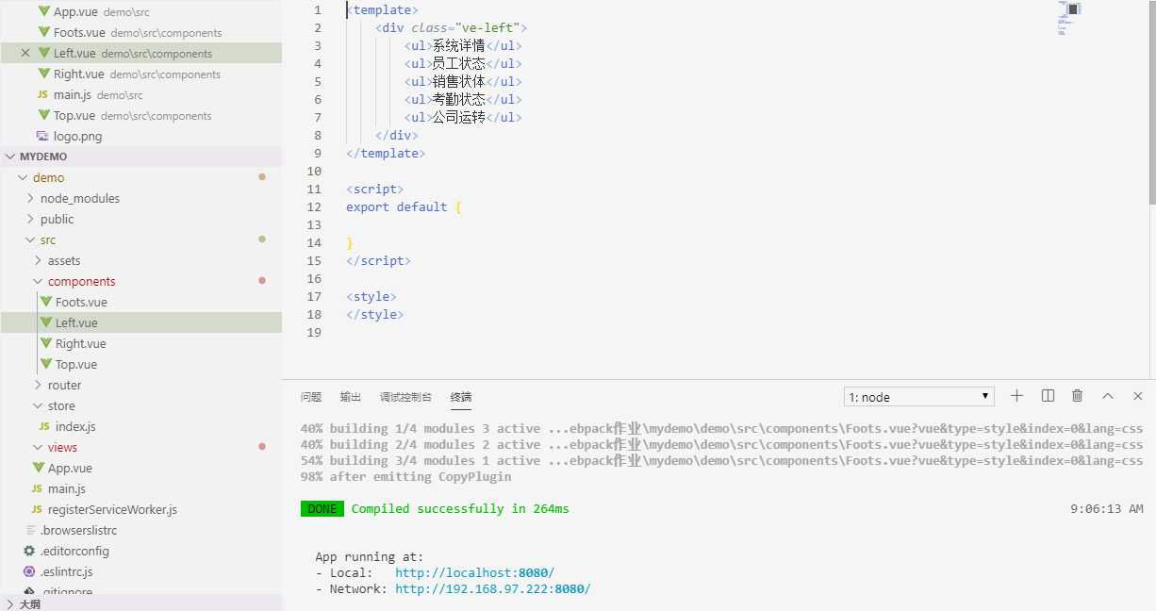
Task: Split the terminal pane
Action: [1048, 396]
